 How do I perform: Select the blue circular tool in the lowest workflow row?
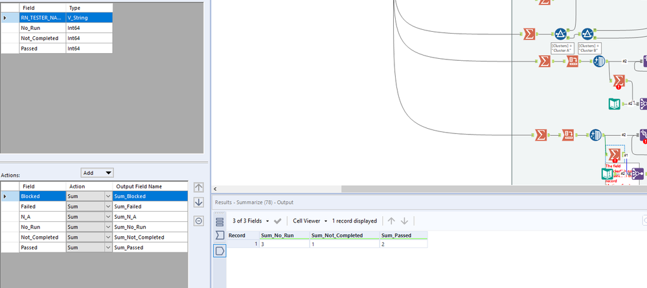point(595,135)
